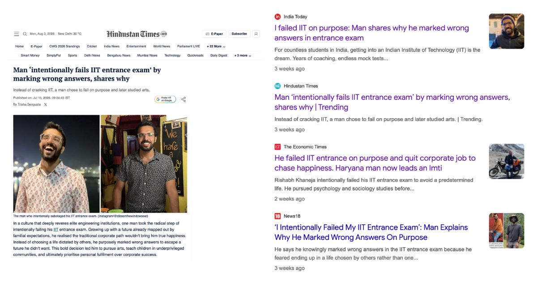The image size is (537, 282).
Task: Open News18 'I Intentionally Failed' headline
Action: coord(371,232)
